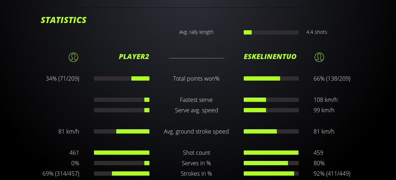The width and height of the screenshot is (396, 180).
Task: Click the Serve avg. speed label
Action: click(x=196, y=110)
